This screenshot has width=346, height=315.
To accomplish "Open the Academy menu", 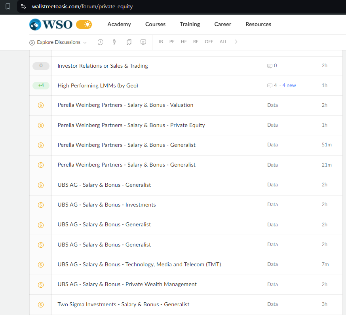I will pos(119,24).
